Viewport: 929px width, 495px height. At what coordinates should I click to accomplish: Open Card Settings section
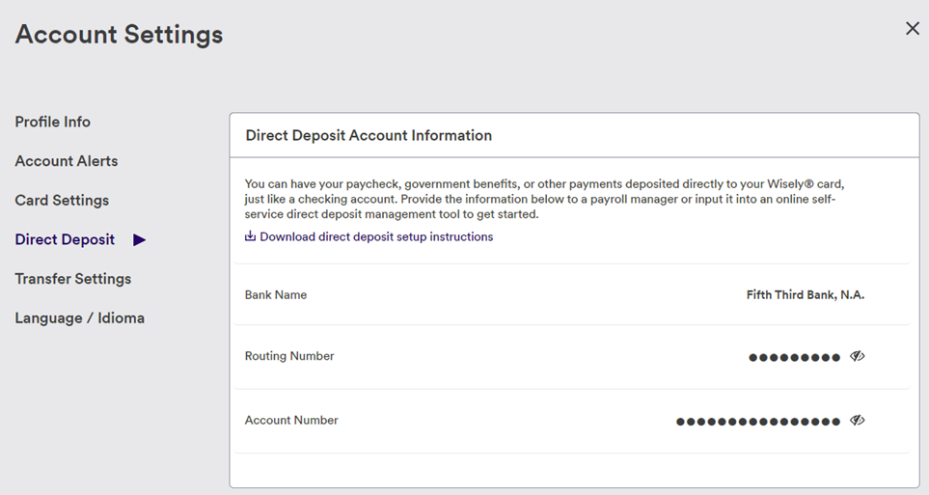click(62, 201)
